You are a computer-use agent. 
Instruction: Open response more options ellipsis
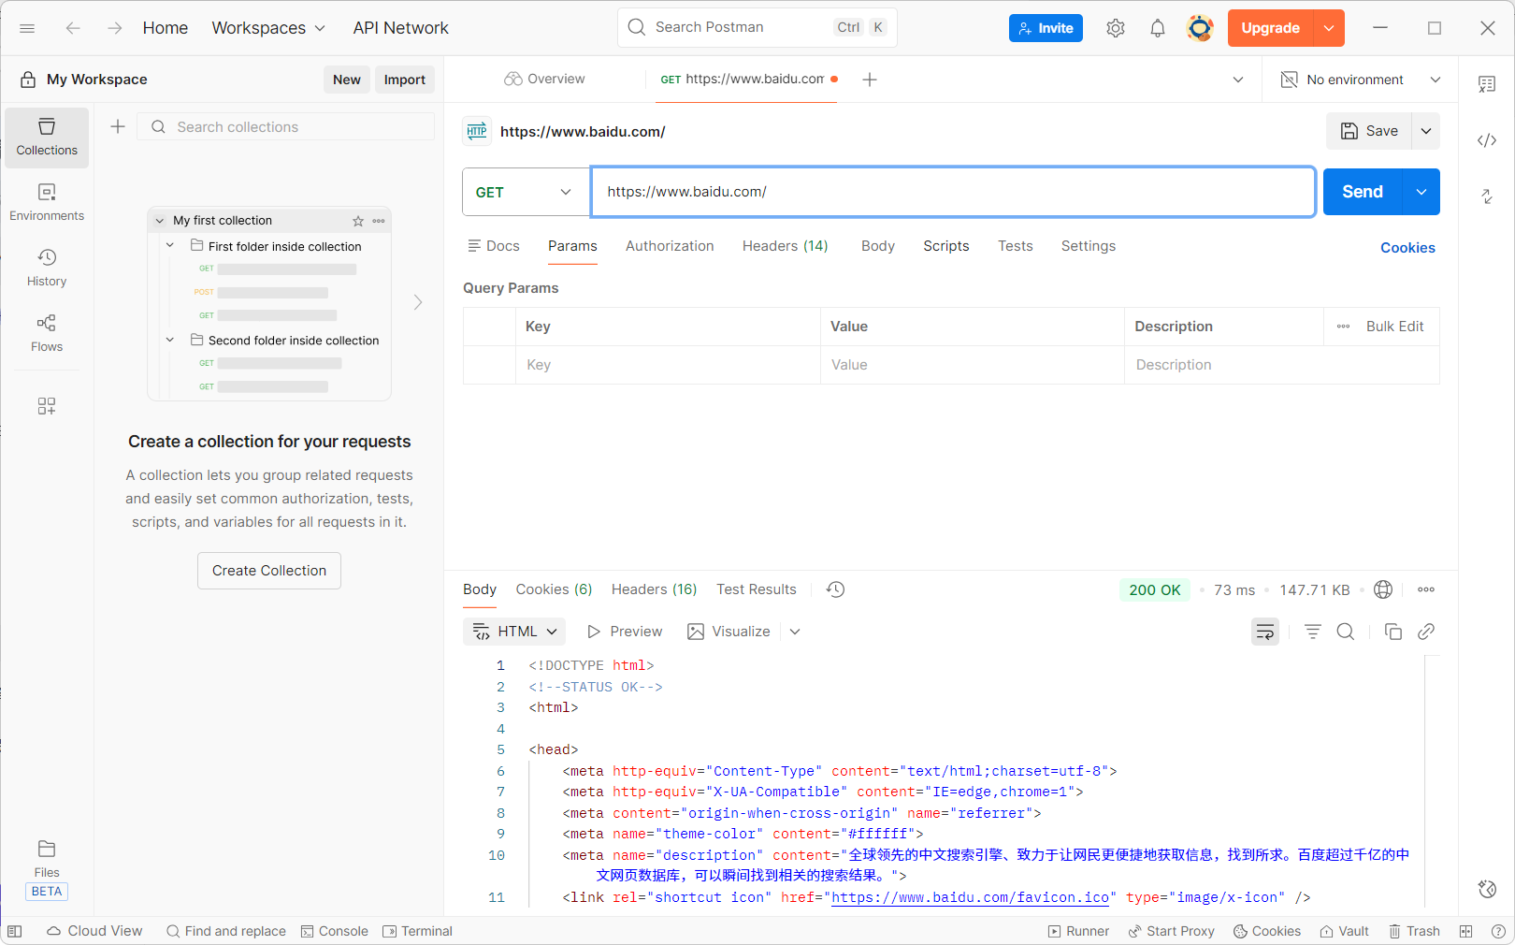pos(1426,589)
